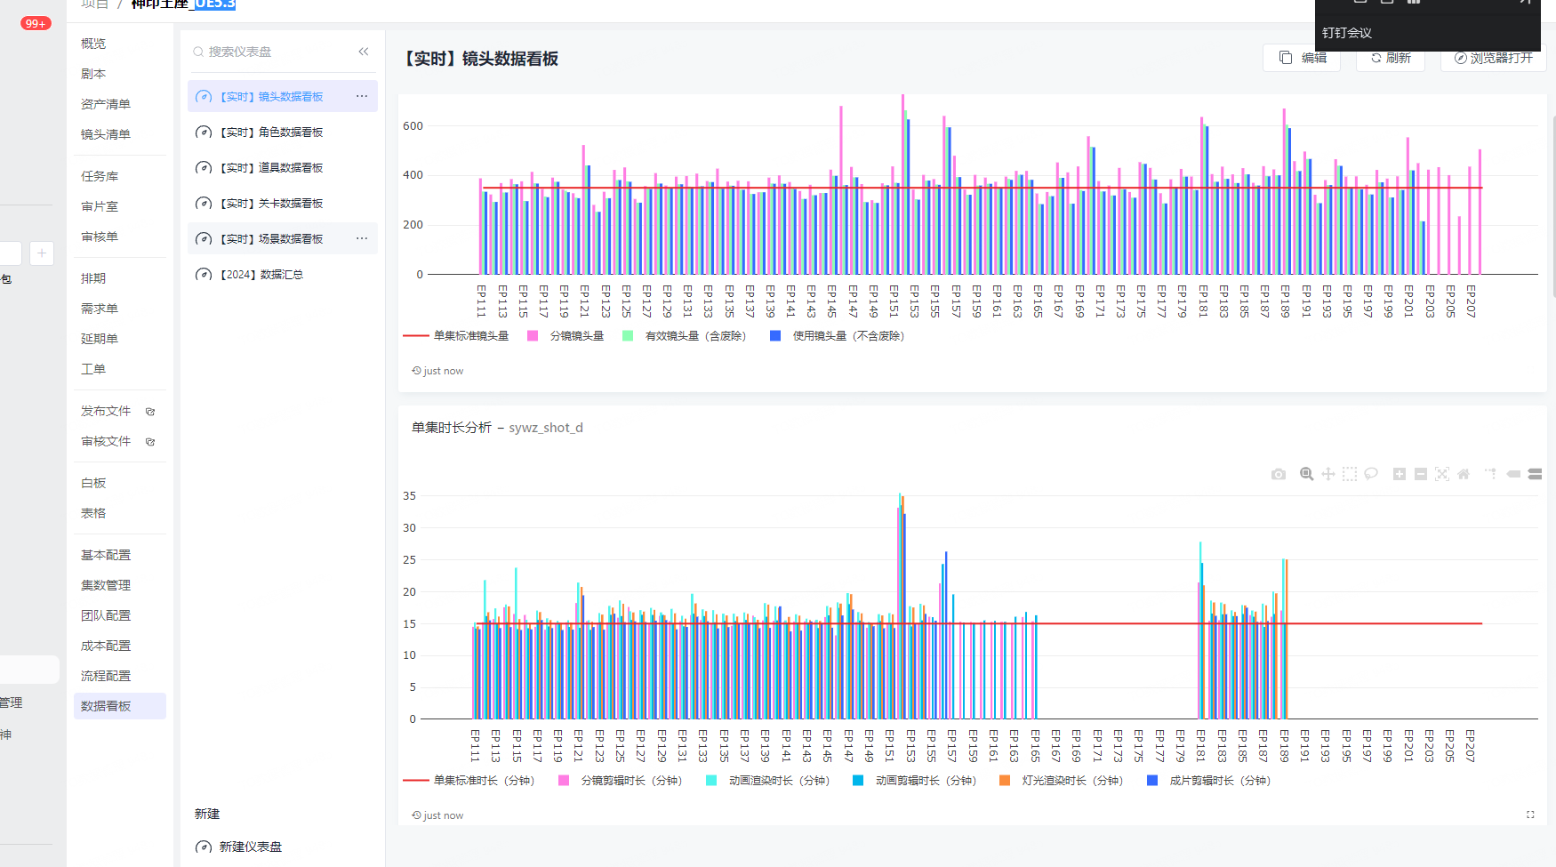Reset axes with the home icon
1556x867 pixels.
coord(1464,475)
